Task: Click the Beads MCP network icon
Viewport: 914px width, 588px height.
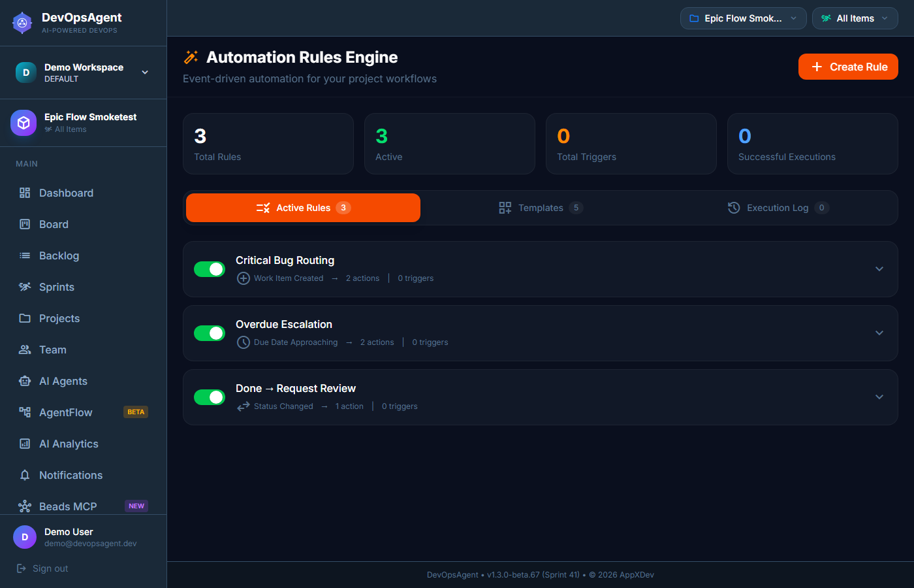Action: point(25,506)
